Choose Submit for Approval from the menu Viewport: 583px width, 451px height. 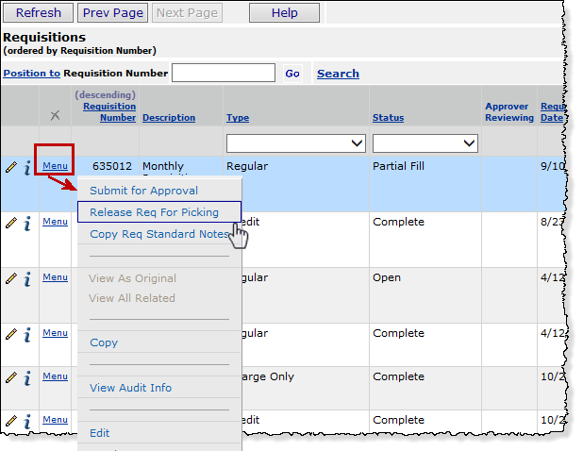pyautogui.click(x=143, y=191)
